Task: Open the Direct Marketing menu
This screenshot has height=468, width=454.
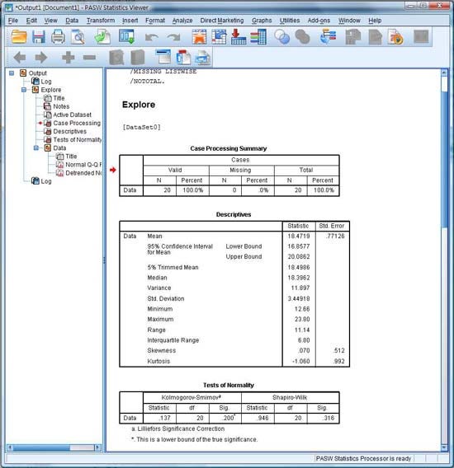Action: tap(222, 21)
